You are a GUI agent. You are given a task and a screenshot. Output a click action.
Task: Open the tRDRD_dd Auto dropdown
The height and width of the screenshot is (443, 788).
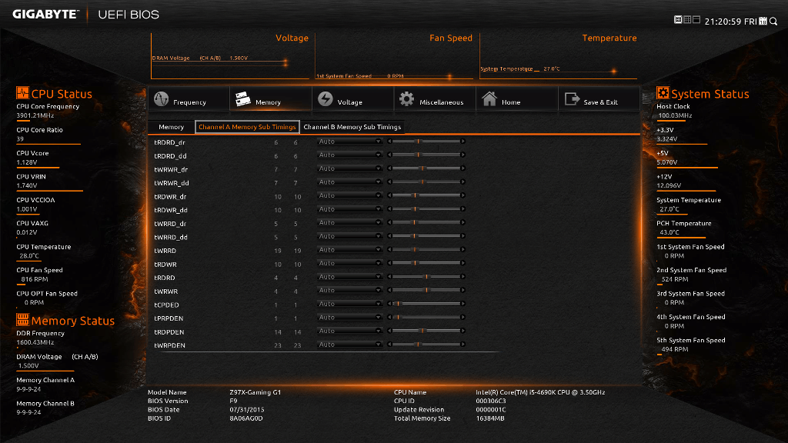click(349, 155)
